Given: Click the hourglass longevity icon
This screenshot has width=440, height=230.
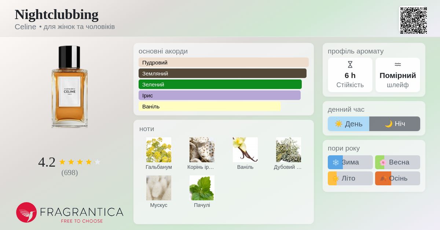Looking at the screenshot, I should [350, 64].
